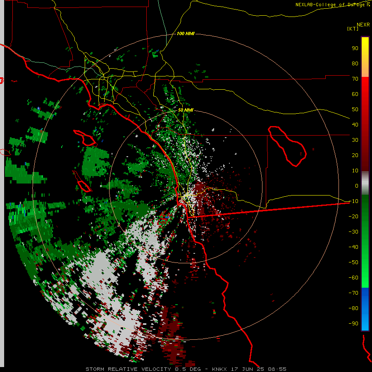This screenshot has height=372, width=372.
Task: Click the 100 NMI range ring label
Action: 186,33
